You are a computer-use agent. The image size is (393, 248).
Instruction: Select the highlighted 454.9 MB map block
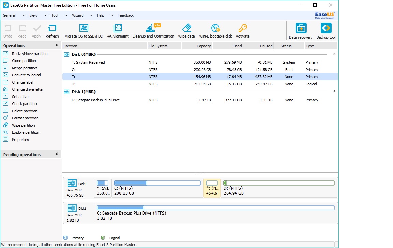[x=212, y=188]
